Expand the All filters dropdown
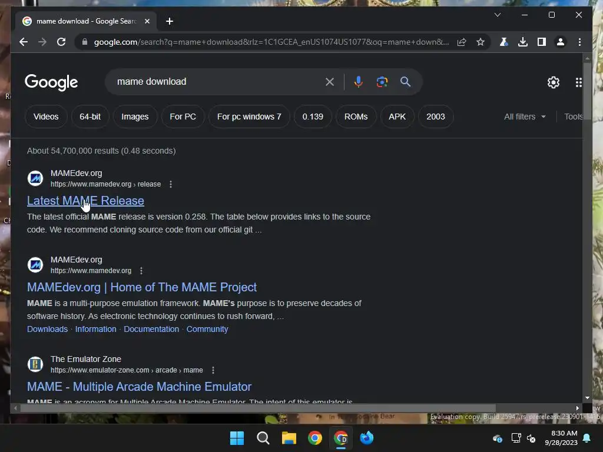This screenshot has height=452, width=603. (525, 117)
